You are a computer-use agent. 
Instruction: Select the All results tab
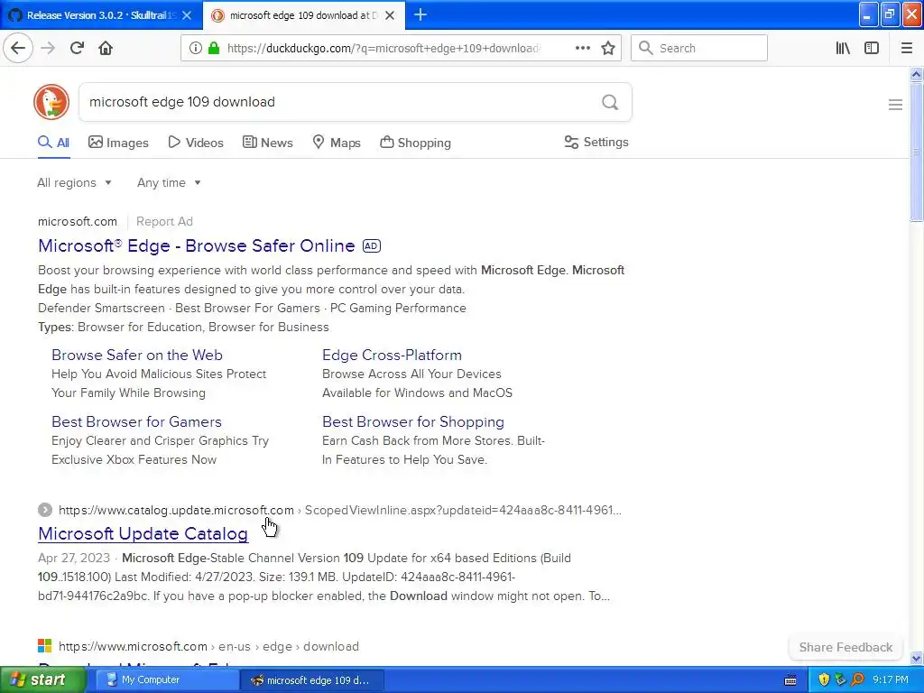pos(53,143)
